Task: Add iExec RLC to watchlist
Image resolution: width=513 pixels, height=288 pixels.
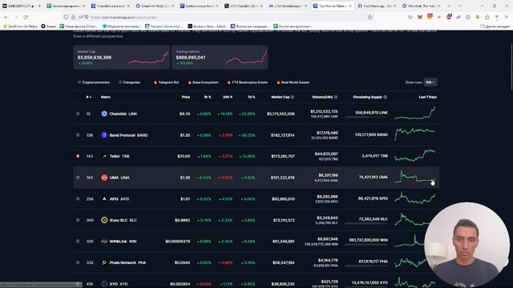Action: tap(78, 220)
